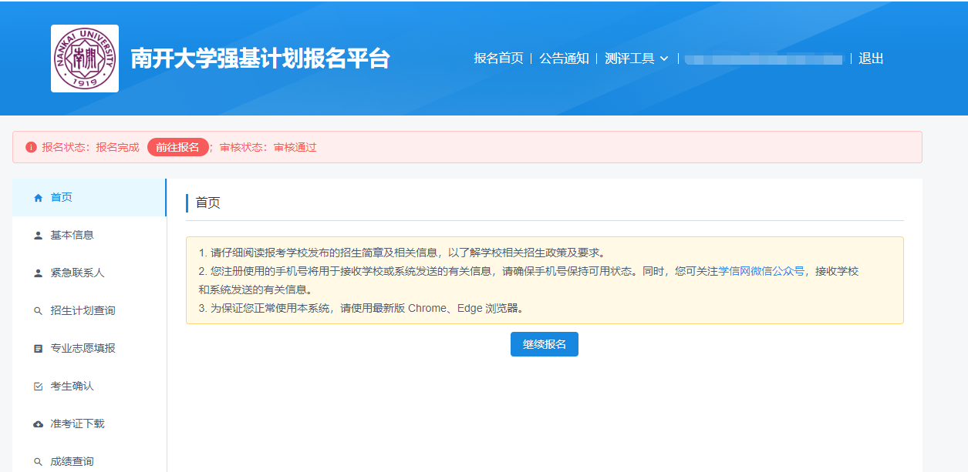Select 首页 in the left sidebar
The image size is (968, 472).
[89, 197]
